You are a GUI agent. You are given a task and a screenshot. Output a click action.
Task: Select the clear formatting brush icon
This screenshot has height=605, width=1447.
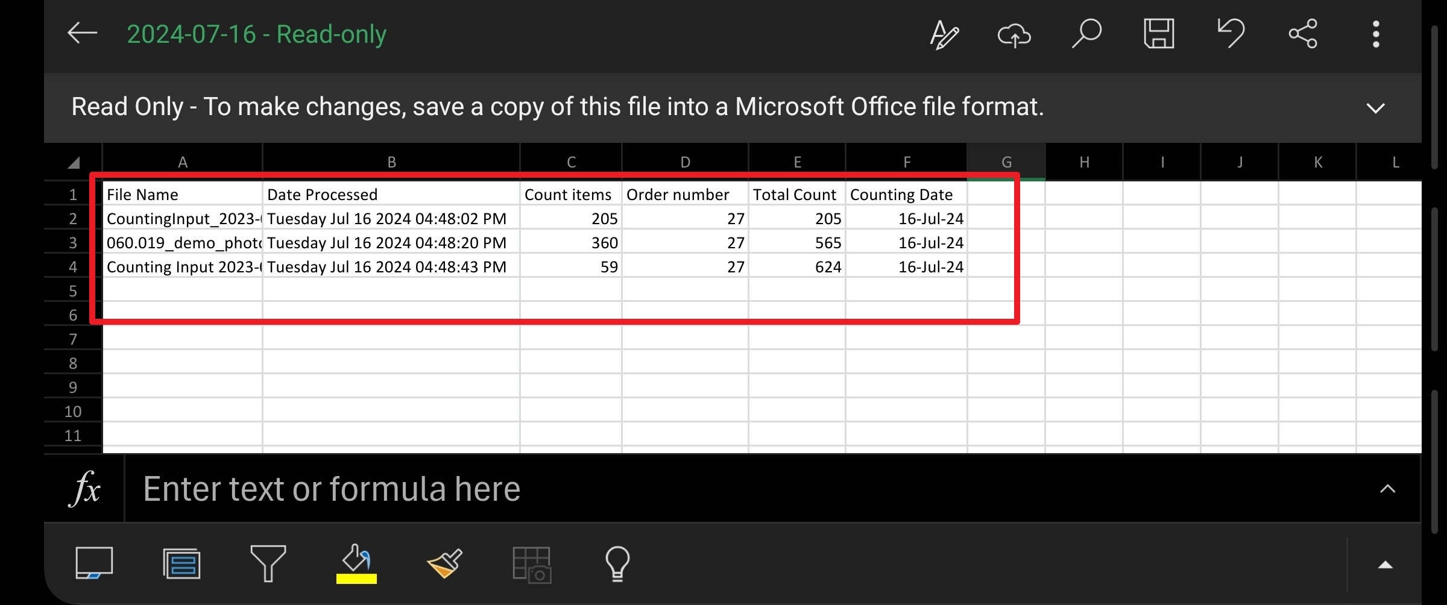pos(445,563)
